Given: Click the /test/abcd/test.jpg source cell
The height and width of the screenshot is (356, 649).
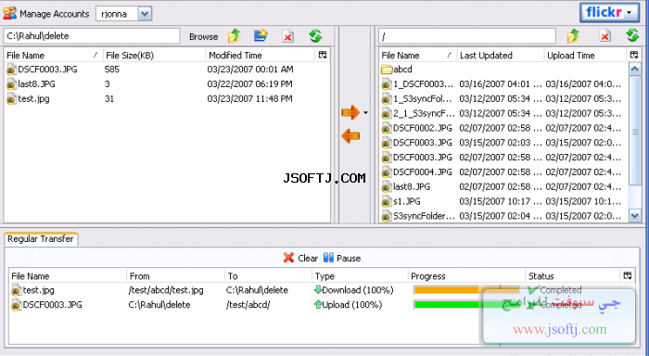Looking at the screenshot, I should tap(166, 290).
